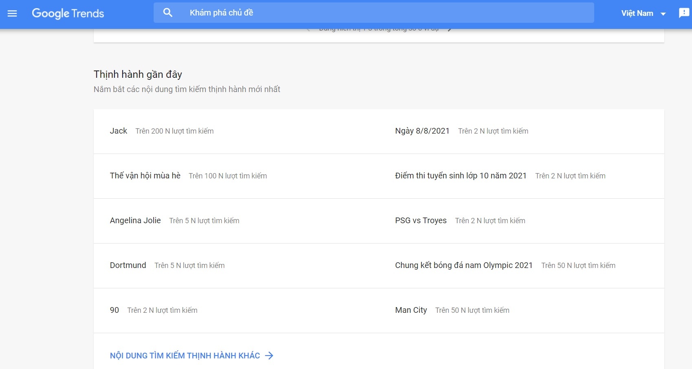Open Chung kết bóng đá nam Olympic 2021
Image resolution: width=692 pixels, height=369 pixels.
[464, 265]
